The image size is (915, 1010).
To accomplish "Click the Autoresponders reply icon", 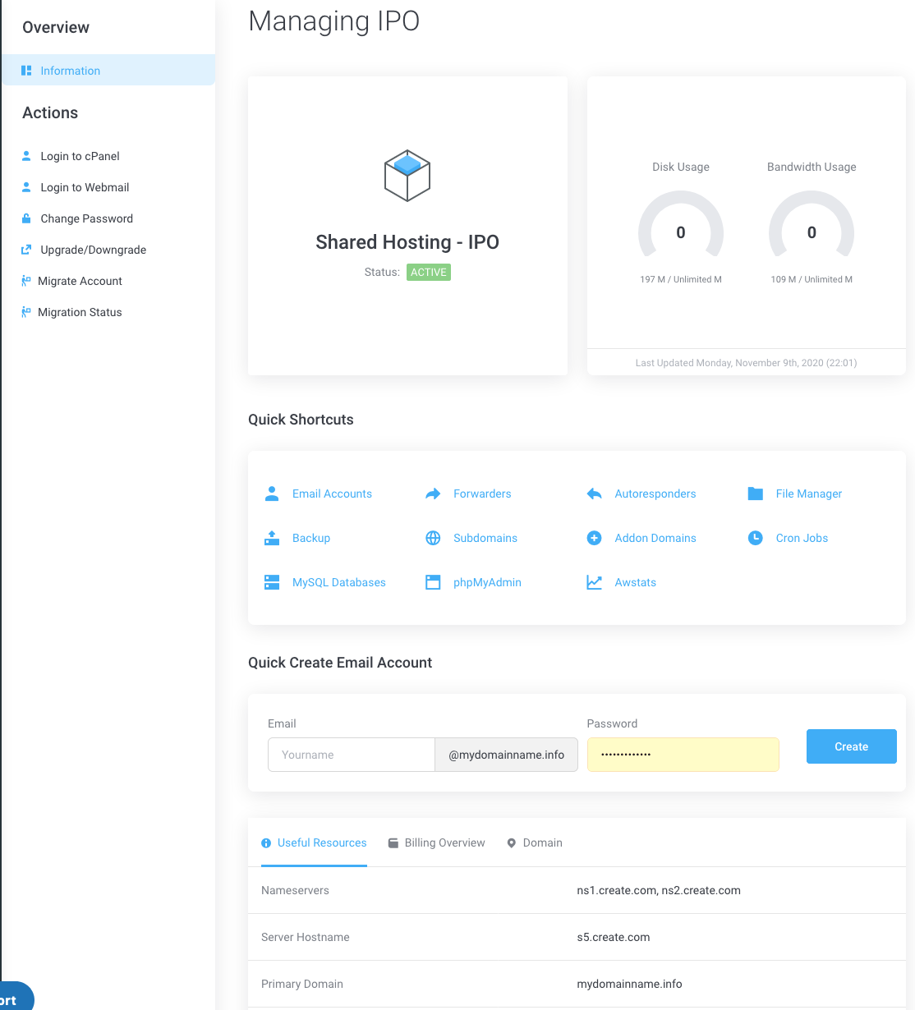I will tap(594, 494).
